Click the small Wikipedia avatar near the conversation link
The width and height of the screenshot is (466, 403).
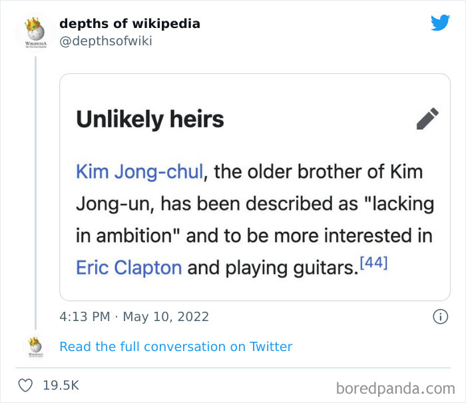tap(35, 347)
